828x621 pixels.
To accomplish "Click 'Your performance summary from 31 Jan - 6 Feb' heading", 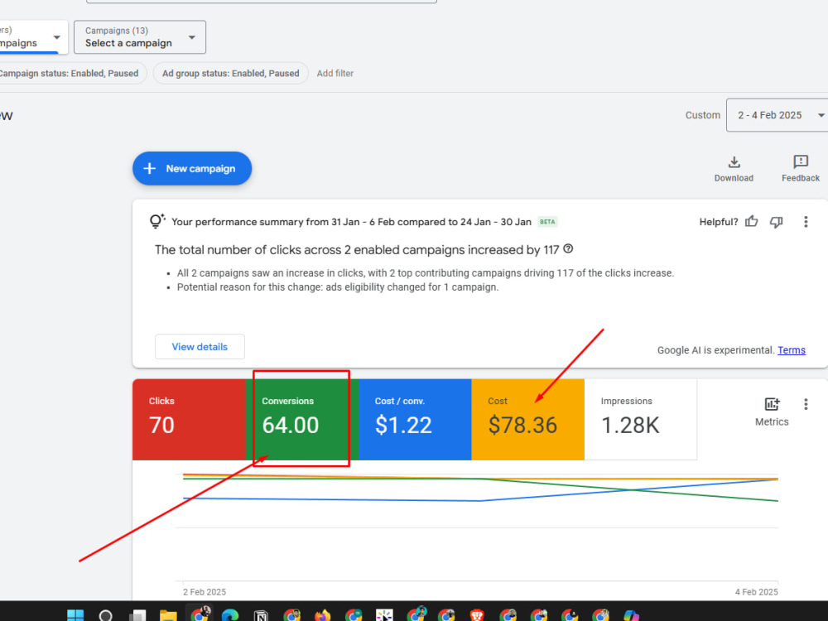I will point(351,222).
